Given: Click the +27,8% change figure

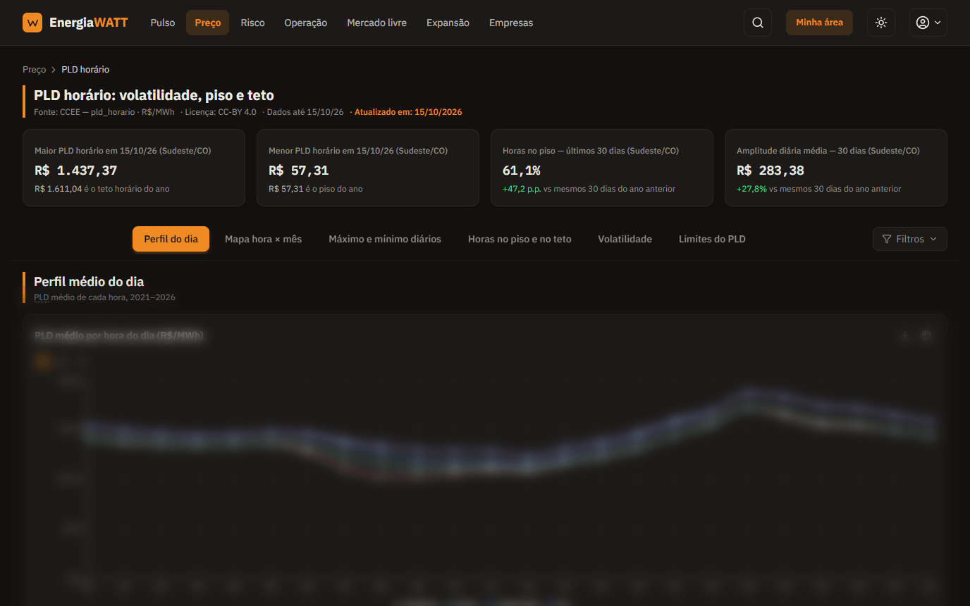Looking at the screenshot, I should click(x=751, y=189).
